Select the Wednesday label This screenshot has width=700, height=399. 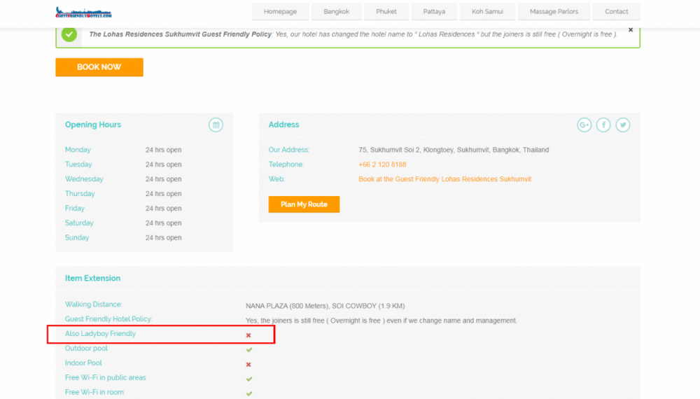tap(84, 179)
